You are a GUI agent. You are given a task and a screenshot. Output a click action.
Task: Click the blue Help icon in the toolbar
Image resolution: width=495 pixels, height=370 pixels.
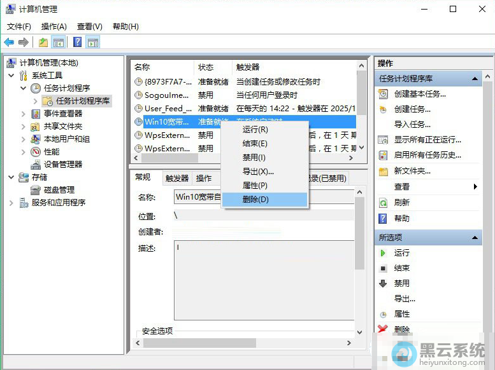[77, 43]
